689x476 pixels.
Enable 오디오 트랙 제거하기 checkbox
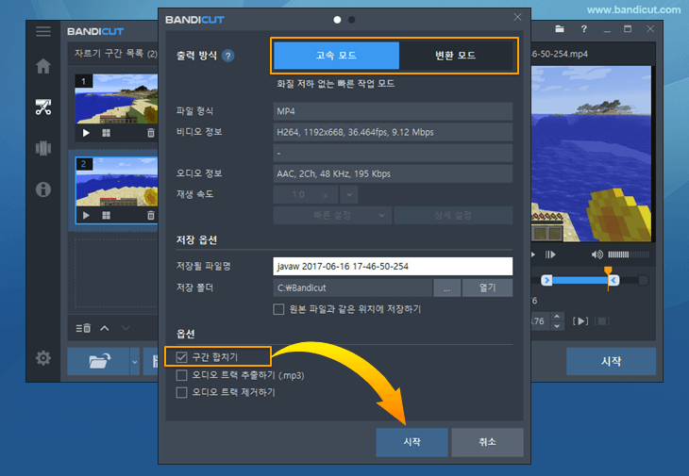181,392
